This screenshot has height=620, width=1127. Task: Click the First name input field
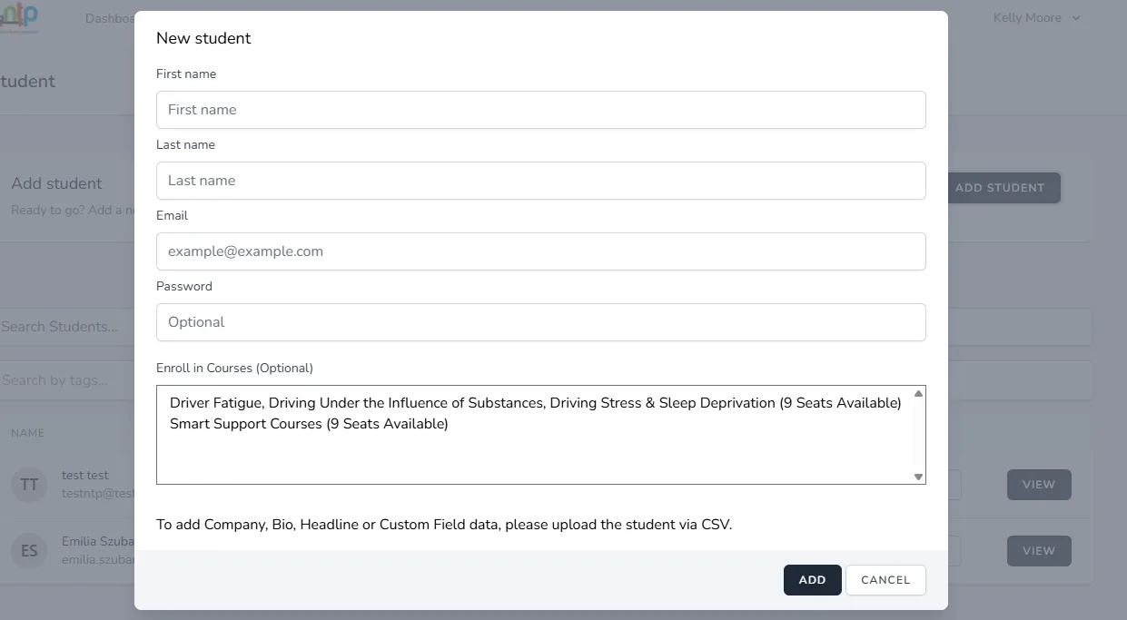540,110
